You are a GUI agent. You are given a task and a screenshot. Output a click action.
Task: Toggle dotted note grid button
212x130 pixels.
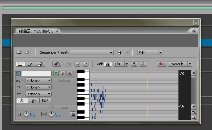coord(143,64)
